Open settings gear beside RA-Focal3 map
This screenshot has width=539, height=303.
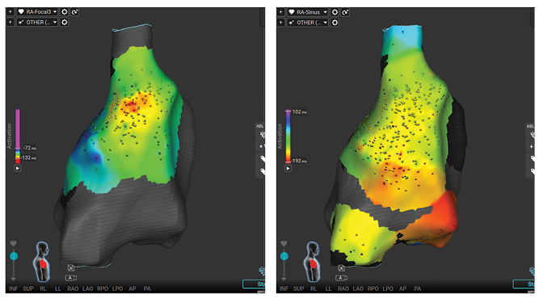[65, 11]
